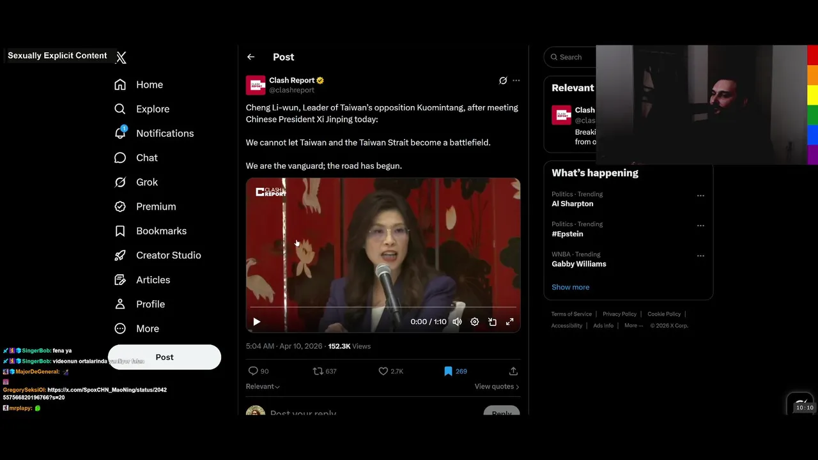This screenshot has width=818, height=460.
Task: Click Show more under What's happening
Action: pos(571,287)
